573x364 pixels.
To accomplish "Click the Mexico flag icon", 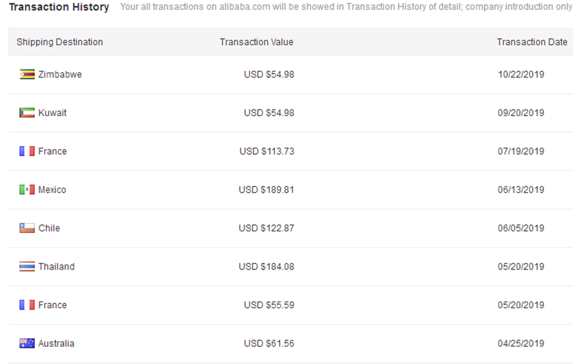I will pyautogui.click(x=27, y=190).
